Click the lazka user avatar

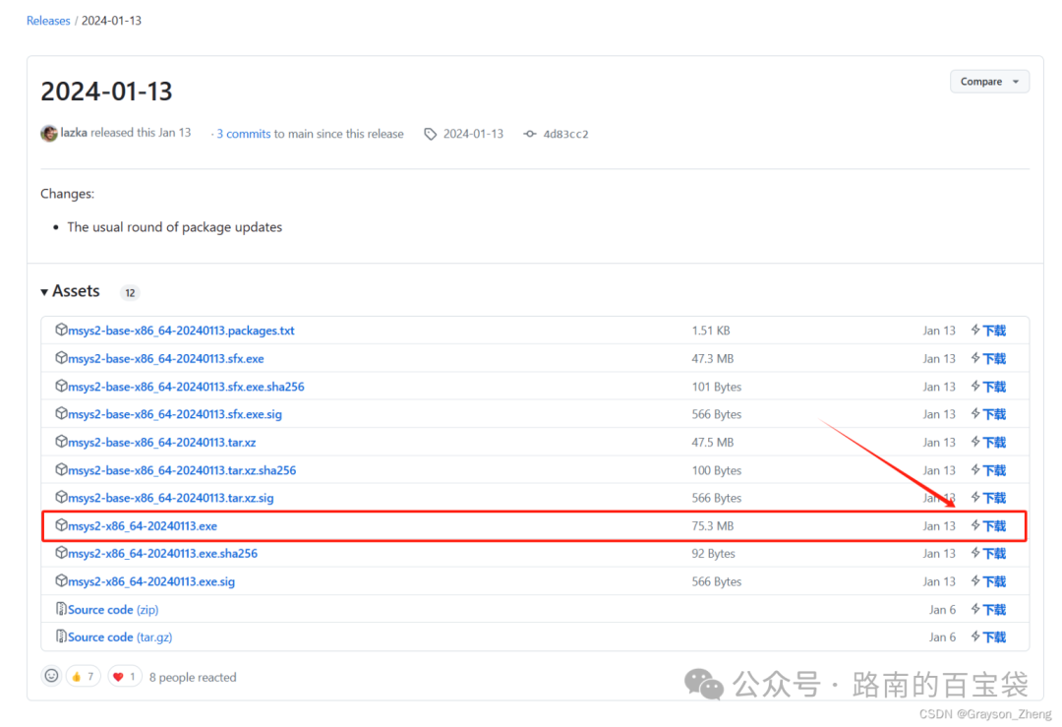coord(49,134)
